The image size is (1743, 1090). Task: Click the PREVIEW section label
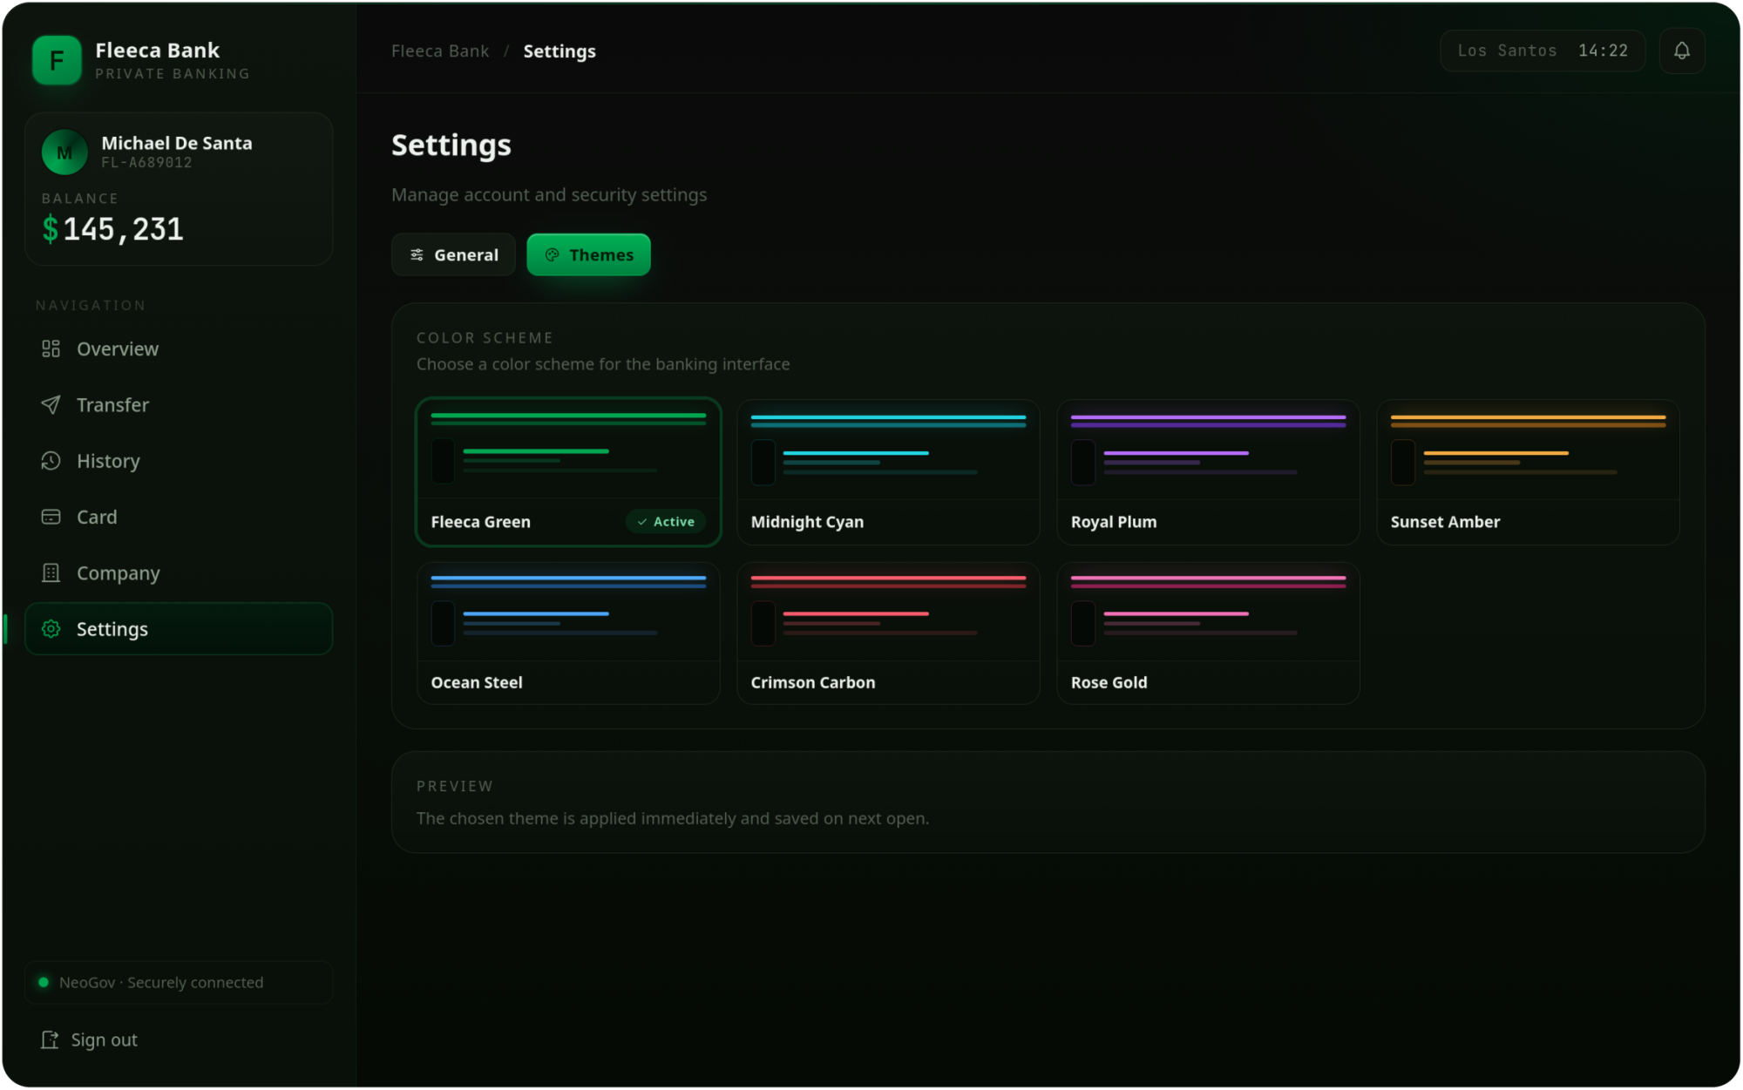point(455,786)
